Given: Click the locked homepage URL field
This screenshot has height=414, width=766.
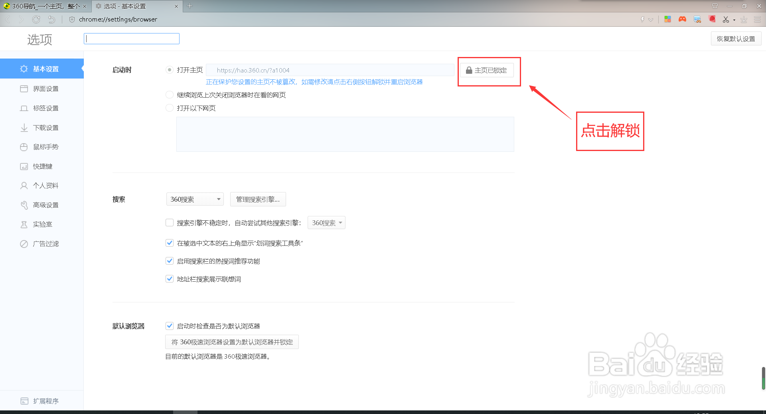Looking at the screenshot, I should pos(330,70).
